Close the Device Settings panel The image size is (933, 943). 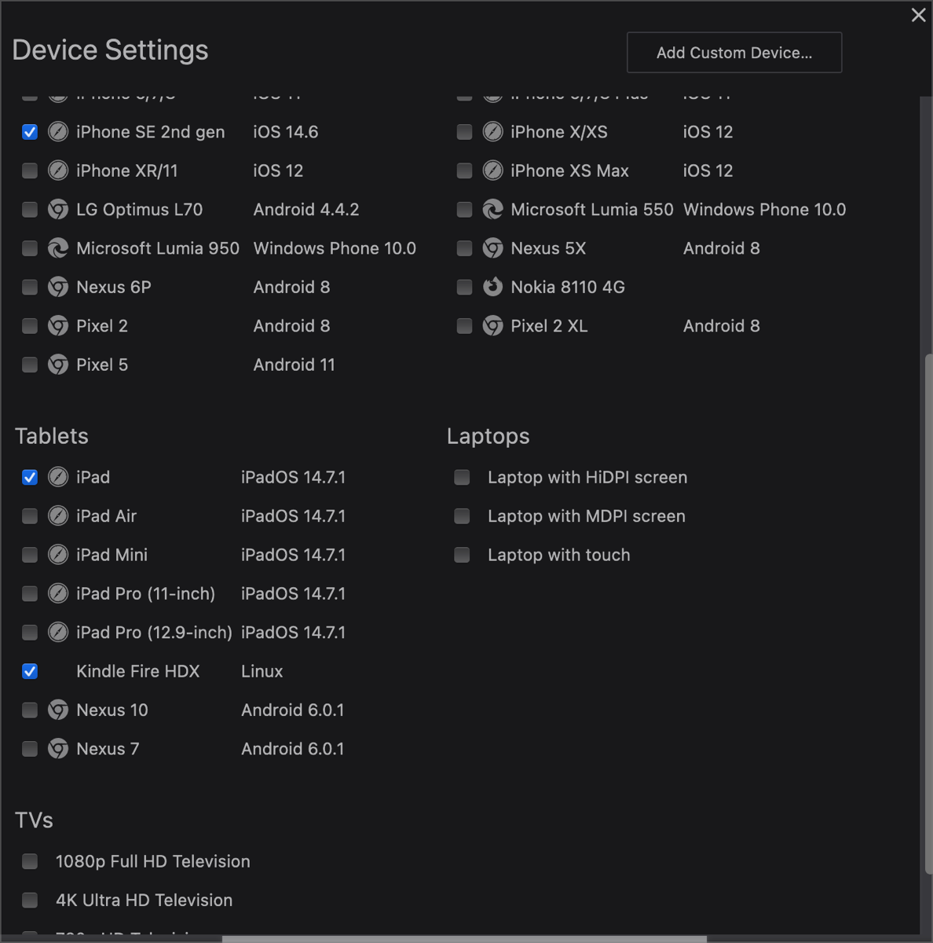point(918,15)
